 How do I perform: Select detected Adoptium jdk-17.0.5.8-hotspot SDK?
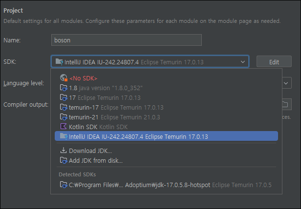(166, 185)
